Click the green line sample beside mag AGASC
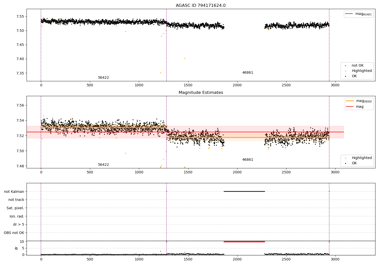 click(349, 14)
